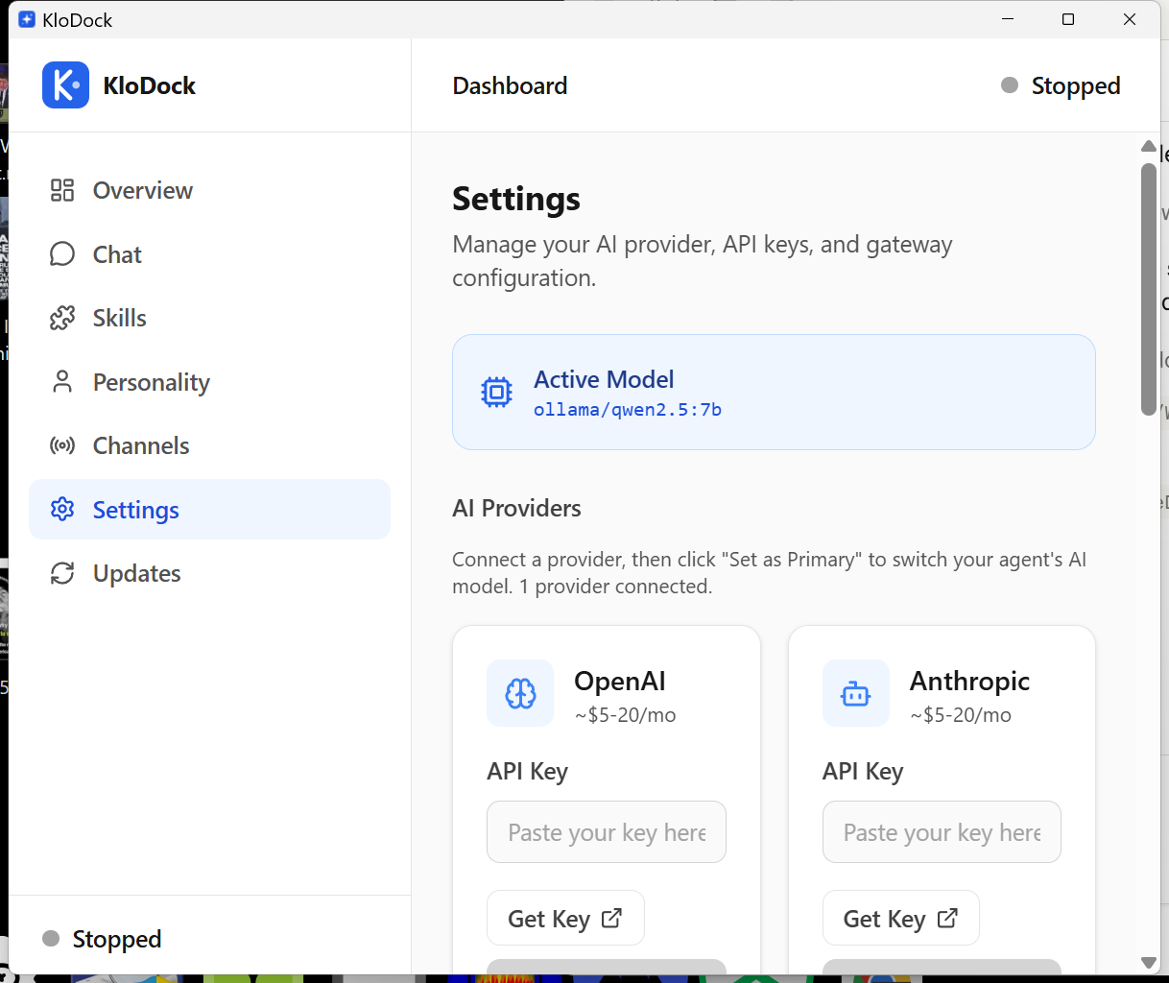
Task: Select the Overview grid icon in sidebar
Action: click(x=61, y=190)
